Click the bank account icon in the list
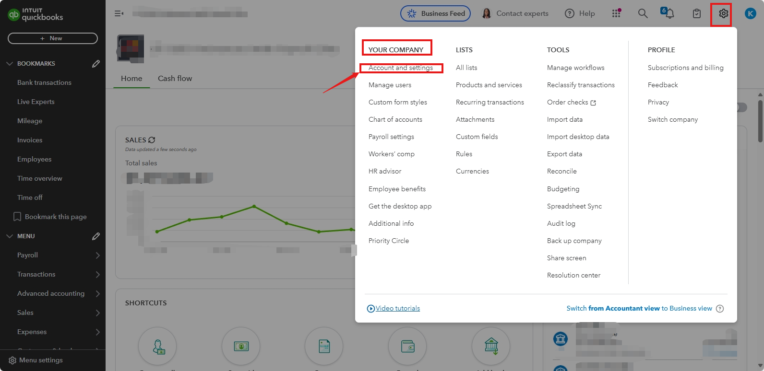The width and height of the screenshot is (764, 371). (x=560, y=339)
